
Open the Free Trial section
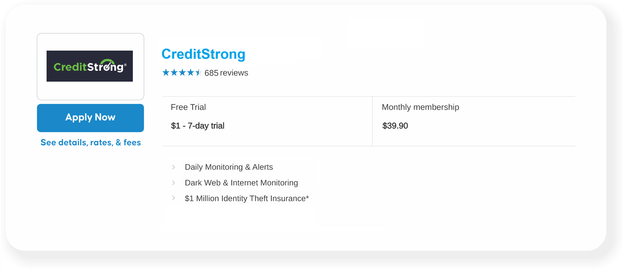click(x=188, y=107)
